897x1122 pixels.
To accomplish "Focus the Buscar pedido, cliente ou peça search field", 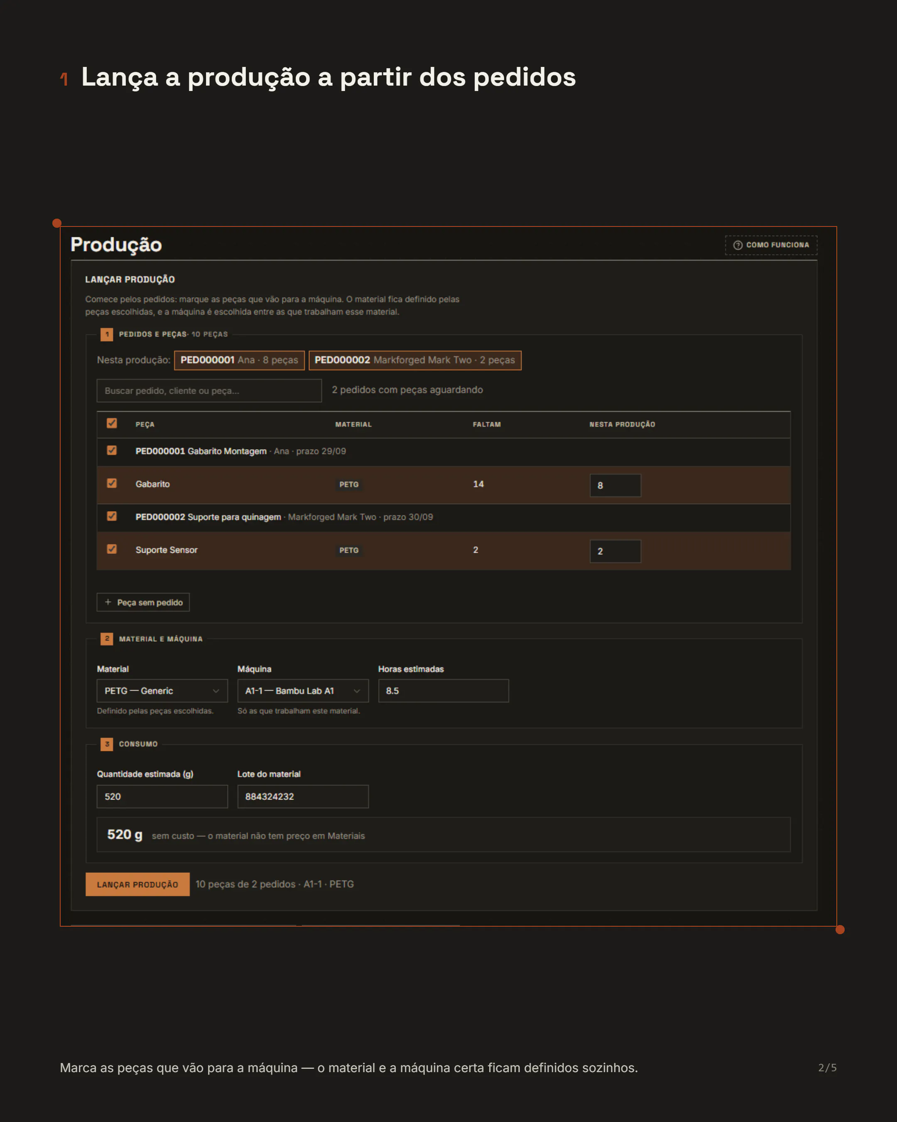I will tap(209, 391).
